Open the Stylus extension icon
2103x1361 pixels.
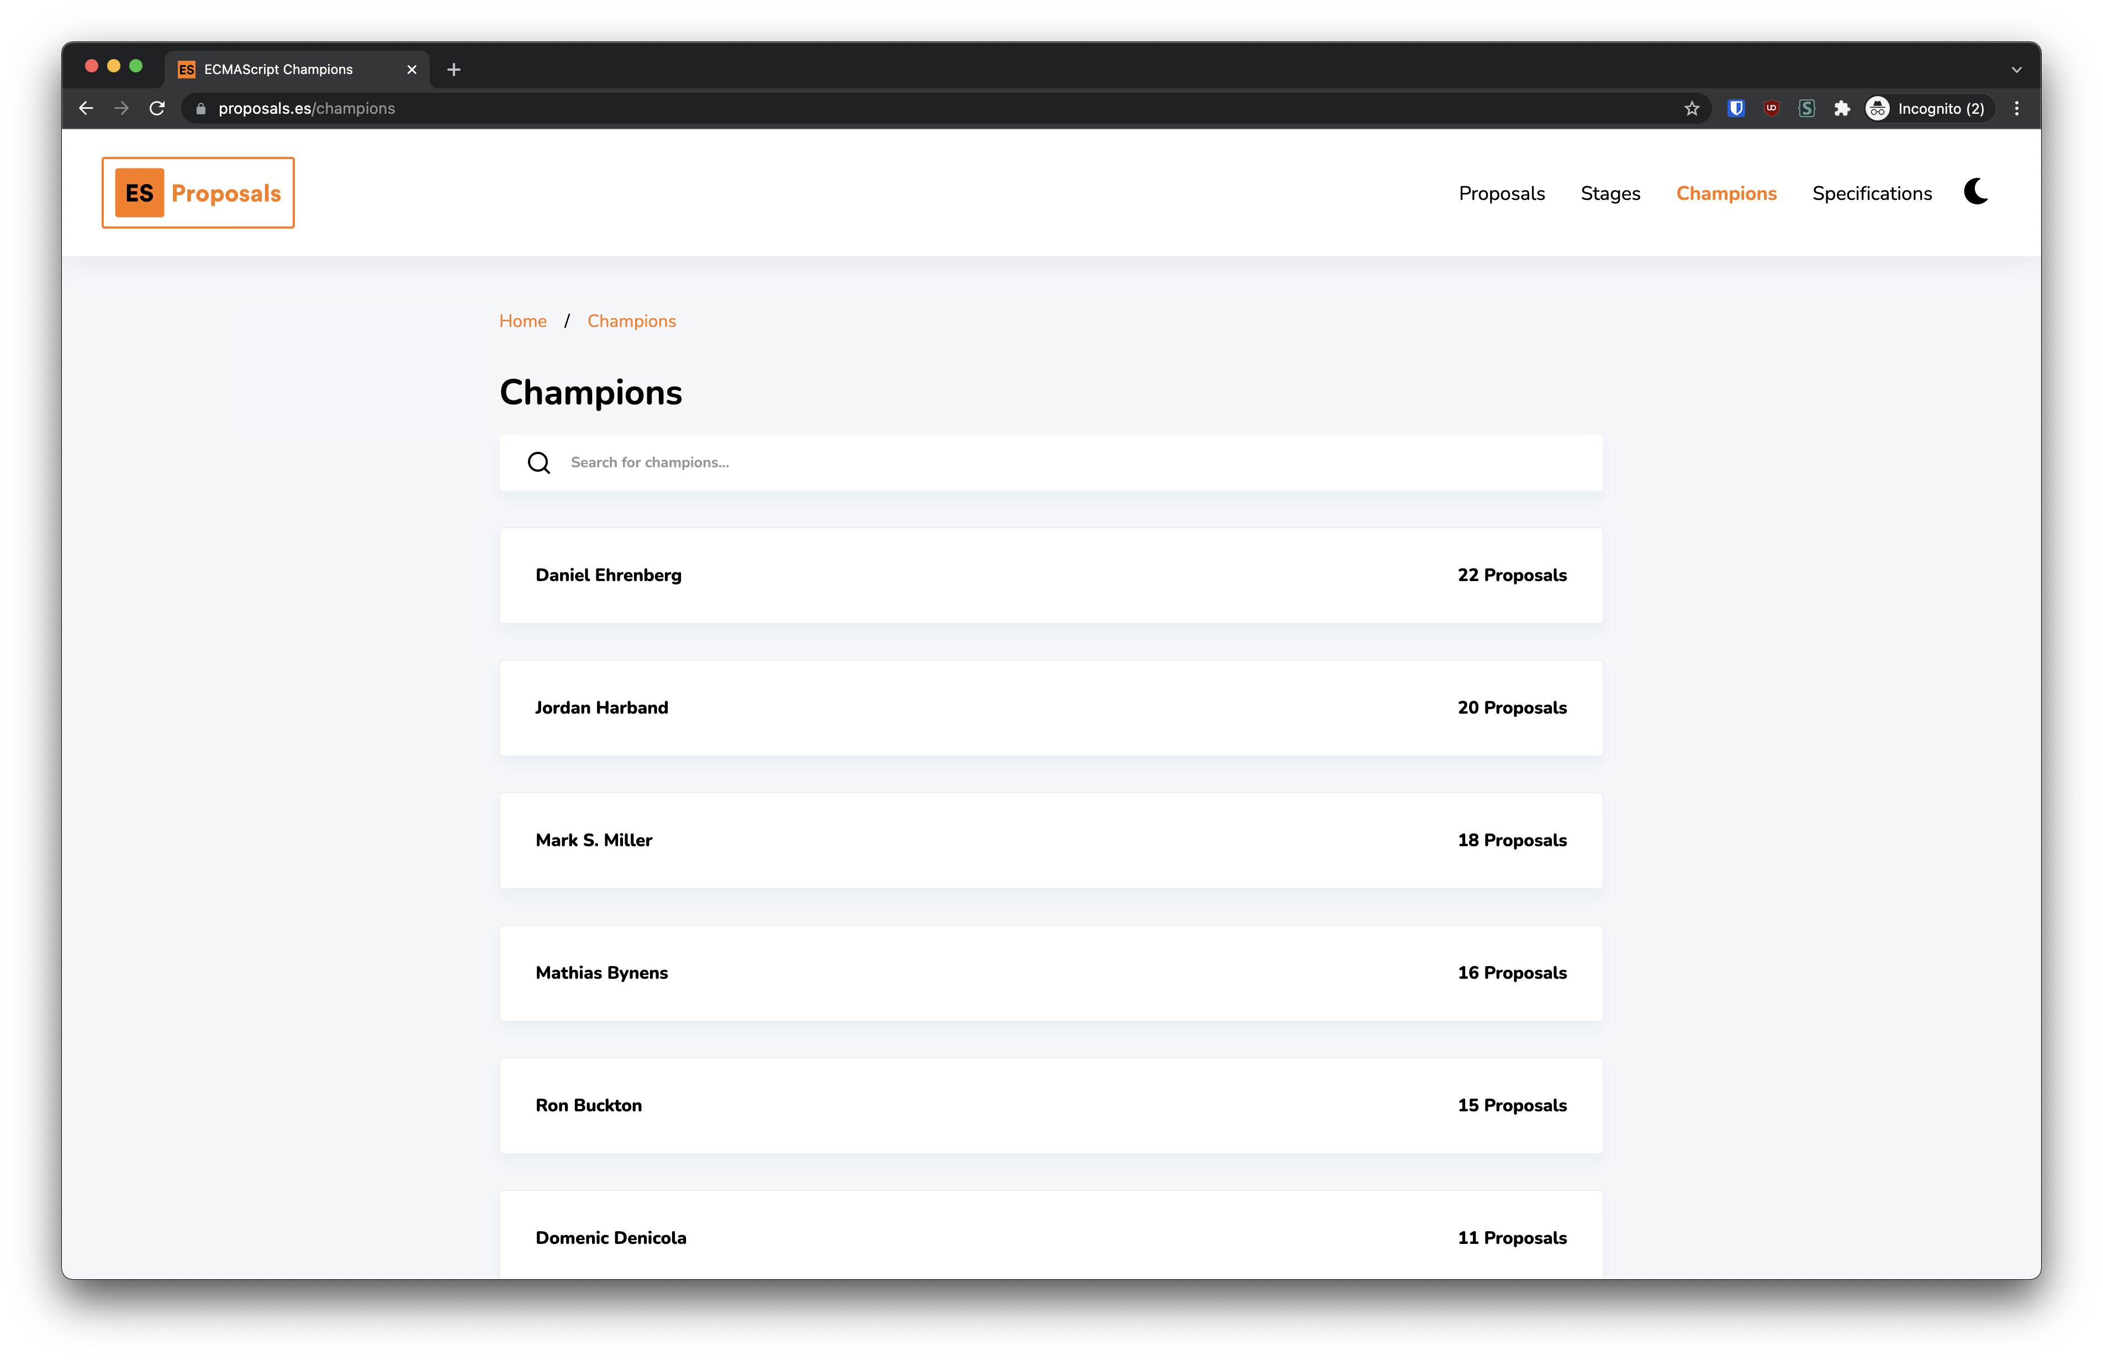point(1806,108)
